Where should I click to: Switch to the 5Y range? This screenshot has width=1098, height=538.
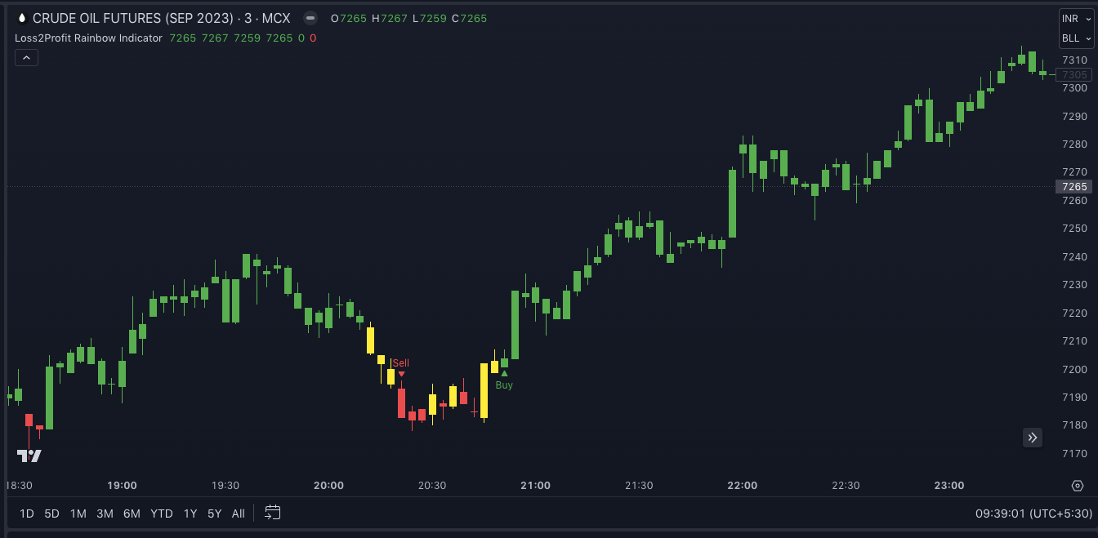[x=214, y=514]
